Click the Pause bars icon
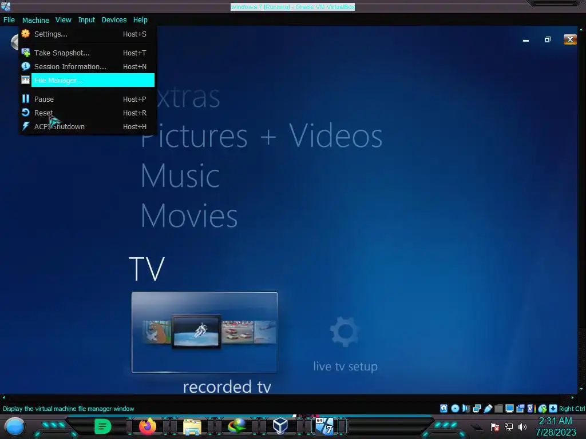This screenshot has height=439, width=586. pyautogui.click(x=25, y=98)
